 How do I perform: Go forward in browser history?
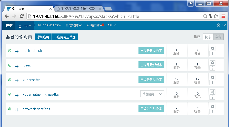[x=14, y=16]
